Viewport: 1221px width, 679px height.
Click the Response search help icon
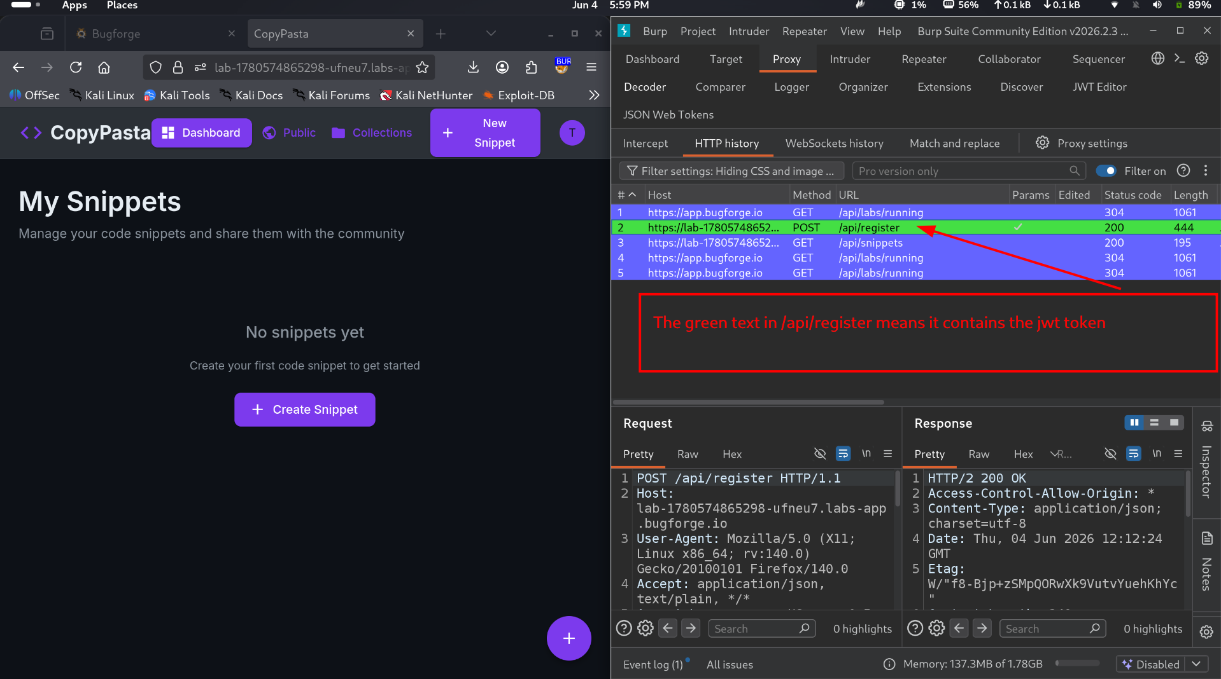coord(915,628)
